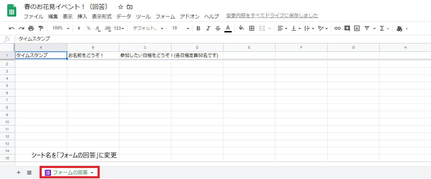Open the text color picker
Image resolution: width=431 pixels, height=179 pixels.
pos(228,28)
